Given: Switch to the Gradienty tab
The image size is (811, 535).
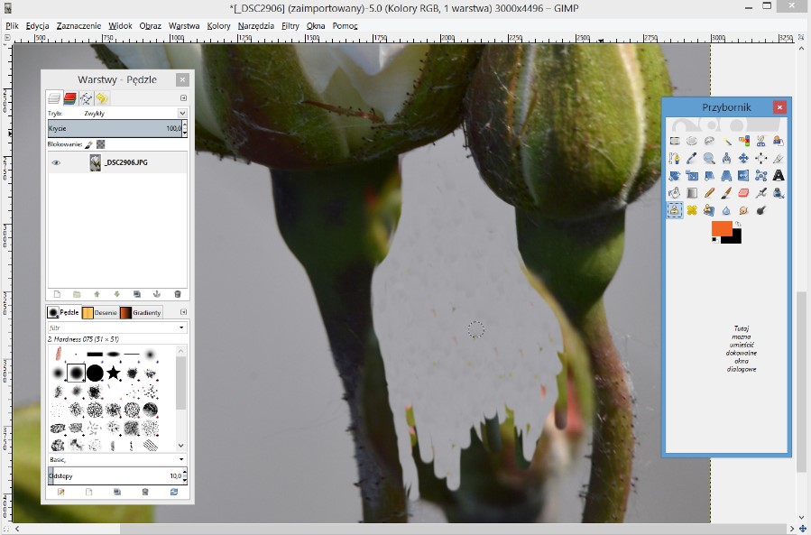Looking at the screenshot, I should pos(142,313).
